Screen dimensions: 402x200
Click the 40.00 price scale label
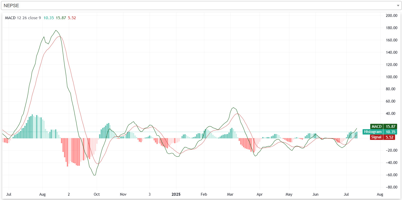coord(390,114)
